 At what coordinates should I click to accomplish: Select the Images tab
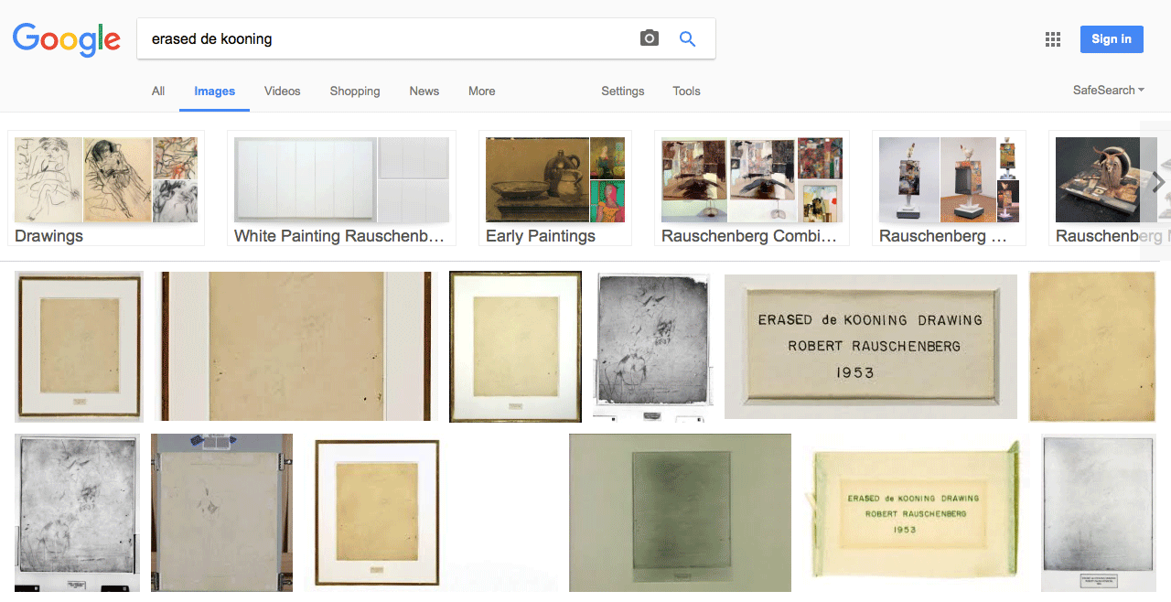click(215, 91)
